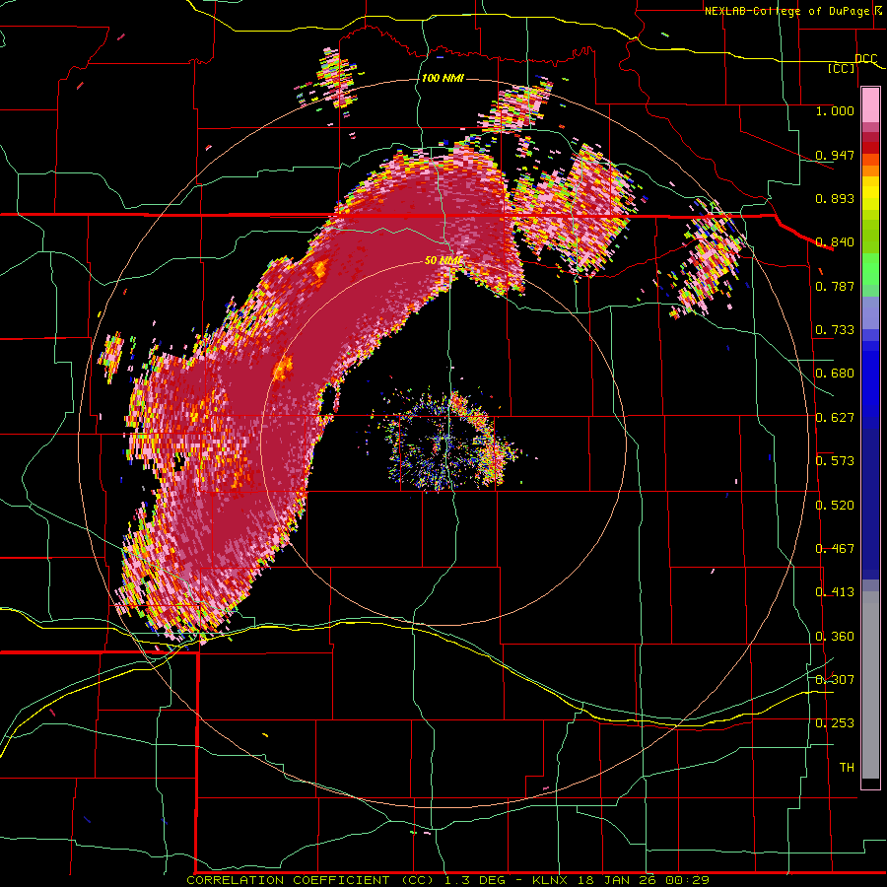The image size is (887, 887).
Task: Click the 0.893 legend value
Action: [x=835, y=198]
